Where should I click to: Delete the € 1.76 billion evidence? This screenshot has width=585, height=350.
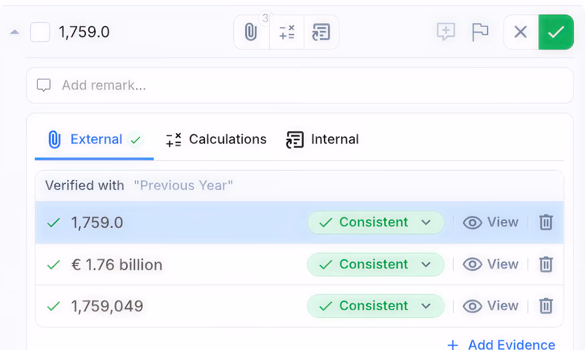[546, 264]
